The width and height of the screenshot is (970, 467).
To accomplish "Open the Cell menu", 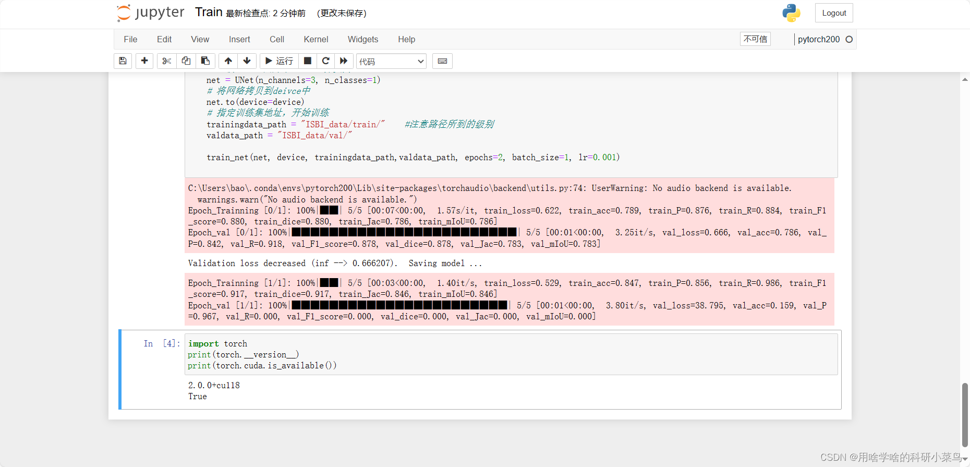I will (x=277, y=39).
